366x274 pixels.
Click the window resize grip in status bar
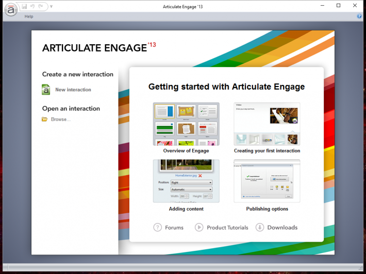(x=361, y=267)
